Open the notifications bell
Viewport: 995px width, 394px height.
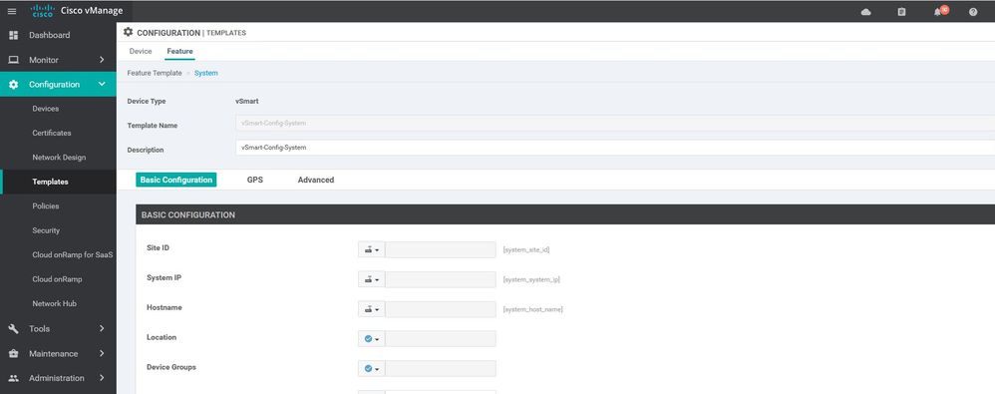[x=938, y=11]
